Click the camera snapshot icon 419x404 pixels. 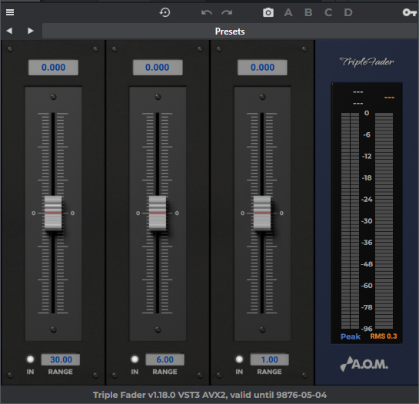(x=268, y=12)
